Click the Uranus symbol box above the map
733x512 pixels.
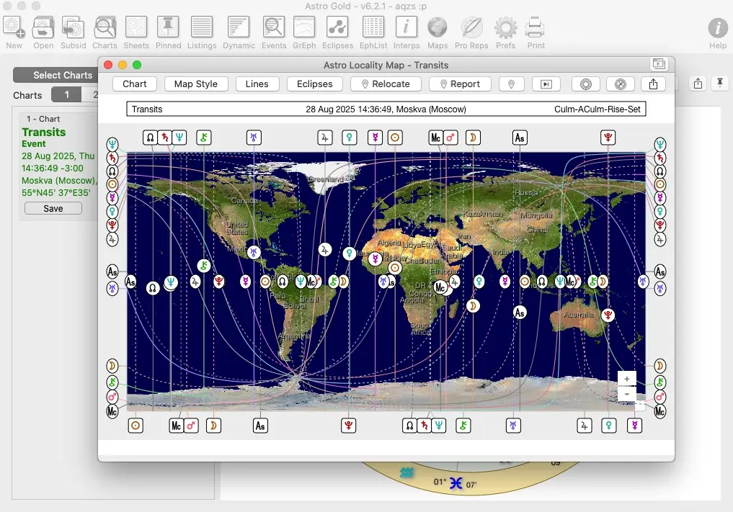254,138
